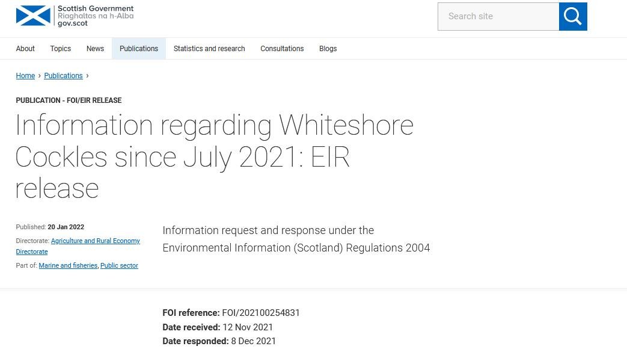This screenshot has width=627, height=358.
Task: Switch to the Publications tab
Action: [x=139, y=49]
